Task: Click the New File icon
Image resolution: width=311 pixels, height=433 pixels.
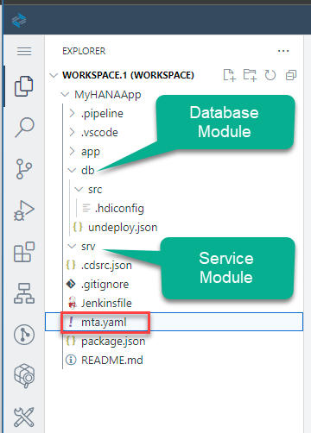Action: [230, 75]
